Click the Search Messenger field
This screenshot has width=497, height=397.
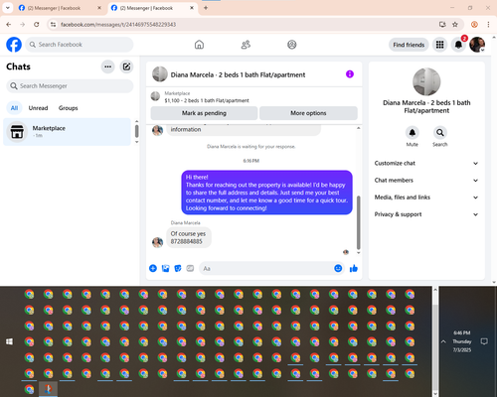pyautogui.click(x=70, y=86)
